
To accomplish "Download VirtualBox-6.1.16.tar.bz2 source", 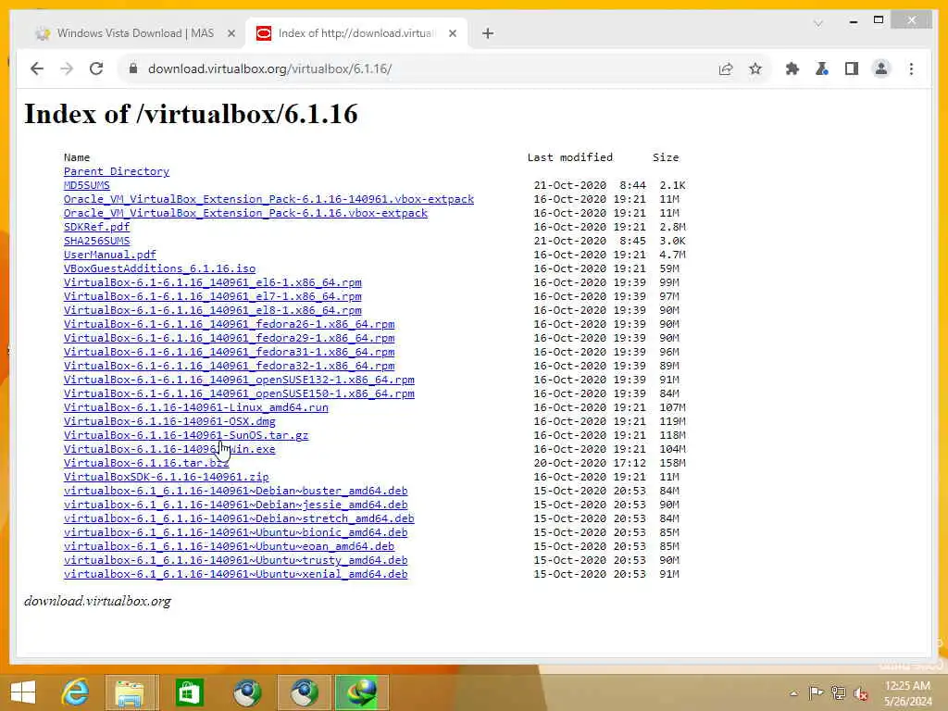I will [x=146, y=464].
